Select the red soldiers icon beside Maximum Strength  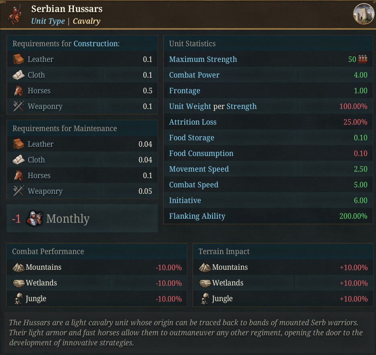(x=362, y=59)
